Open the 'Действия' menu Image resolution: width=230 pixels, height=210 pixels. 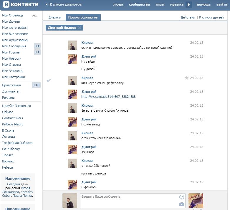click(x=188, y=17)
